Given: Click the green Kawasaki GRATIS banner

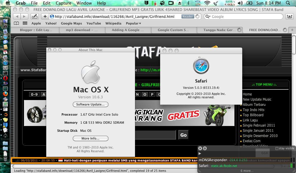Looking at the screenshot, I should [x=185, y=115].
